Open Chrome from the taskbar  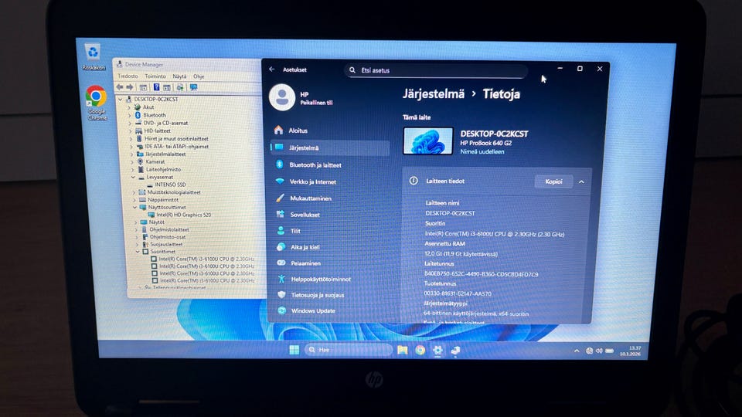pos(420,350)
